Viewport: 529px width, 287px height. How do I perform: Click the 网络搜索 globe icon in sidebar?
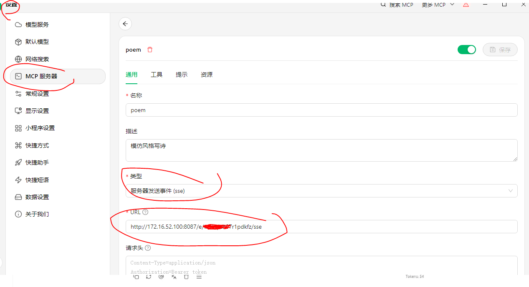(18, 59)
